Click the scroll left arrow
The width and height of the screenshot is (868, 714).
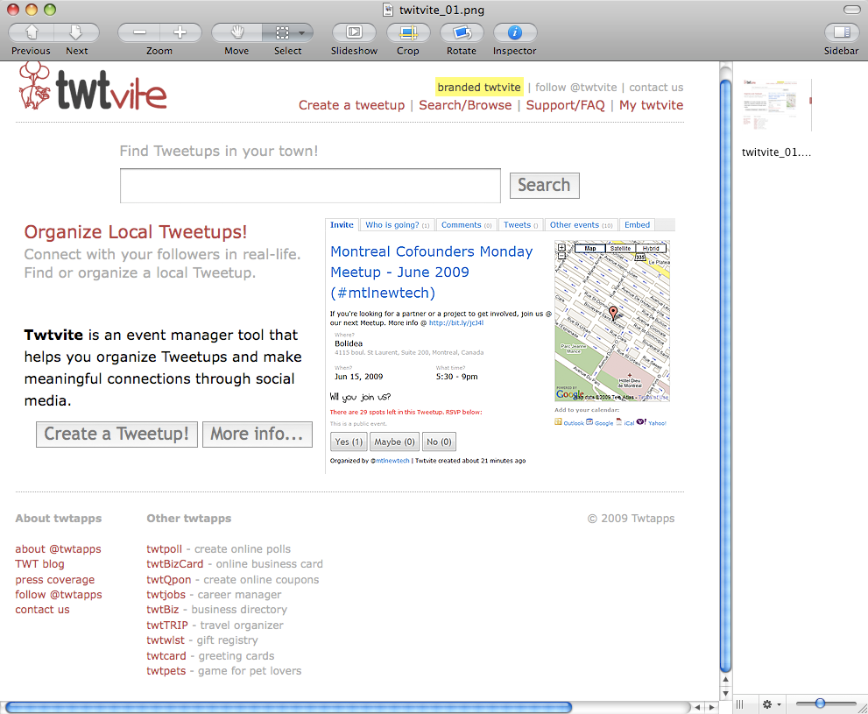coord(697,707)
